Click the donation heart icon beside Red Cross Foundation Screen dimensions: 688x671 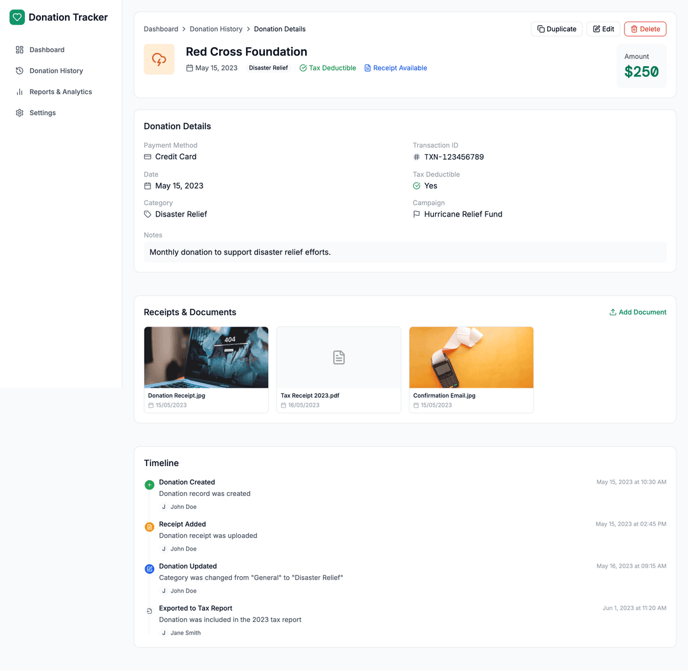coord(159,58)
